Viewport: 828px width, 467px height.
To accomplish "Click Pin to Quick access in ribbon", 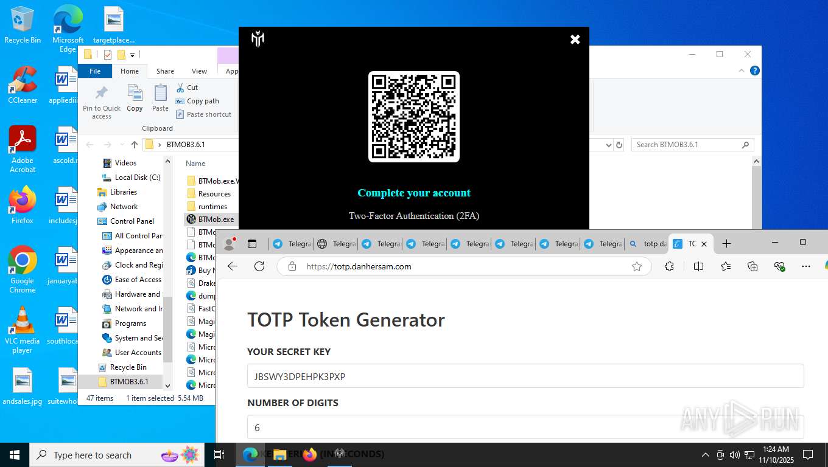I will click(102, 102).
